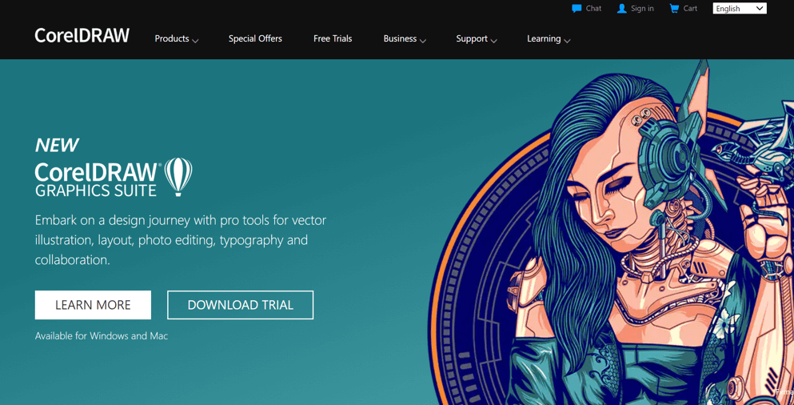Click the CorelDRAW balloon logo graphic
Screen dimensions: 794x405
point(178,176)
